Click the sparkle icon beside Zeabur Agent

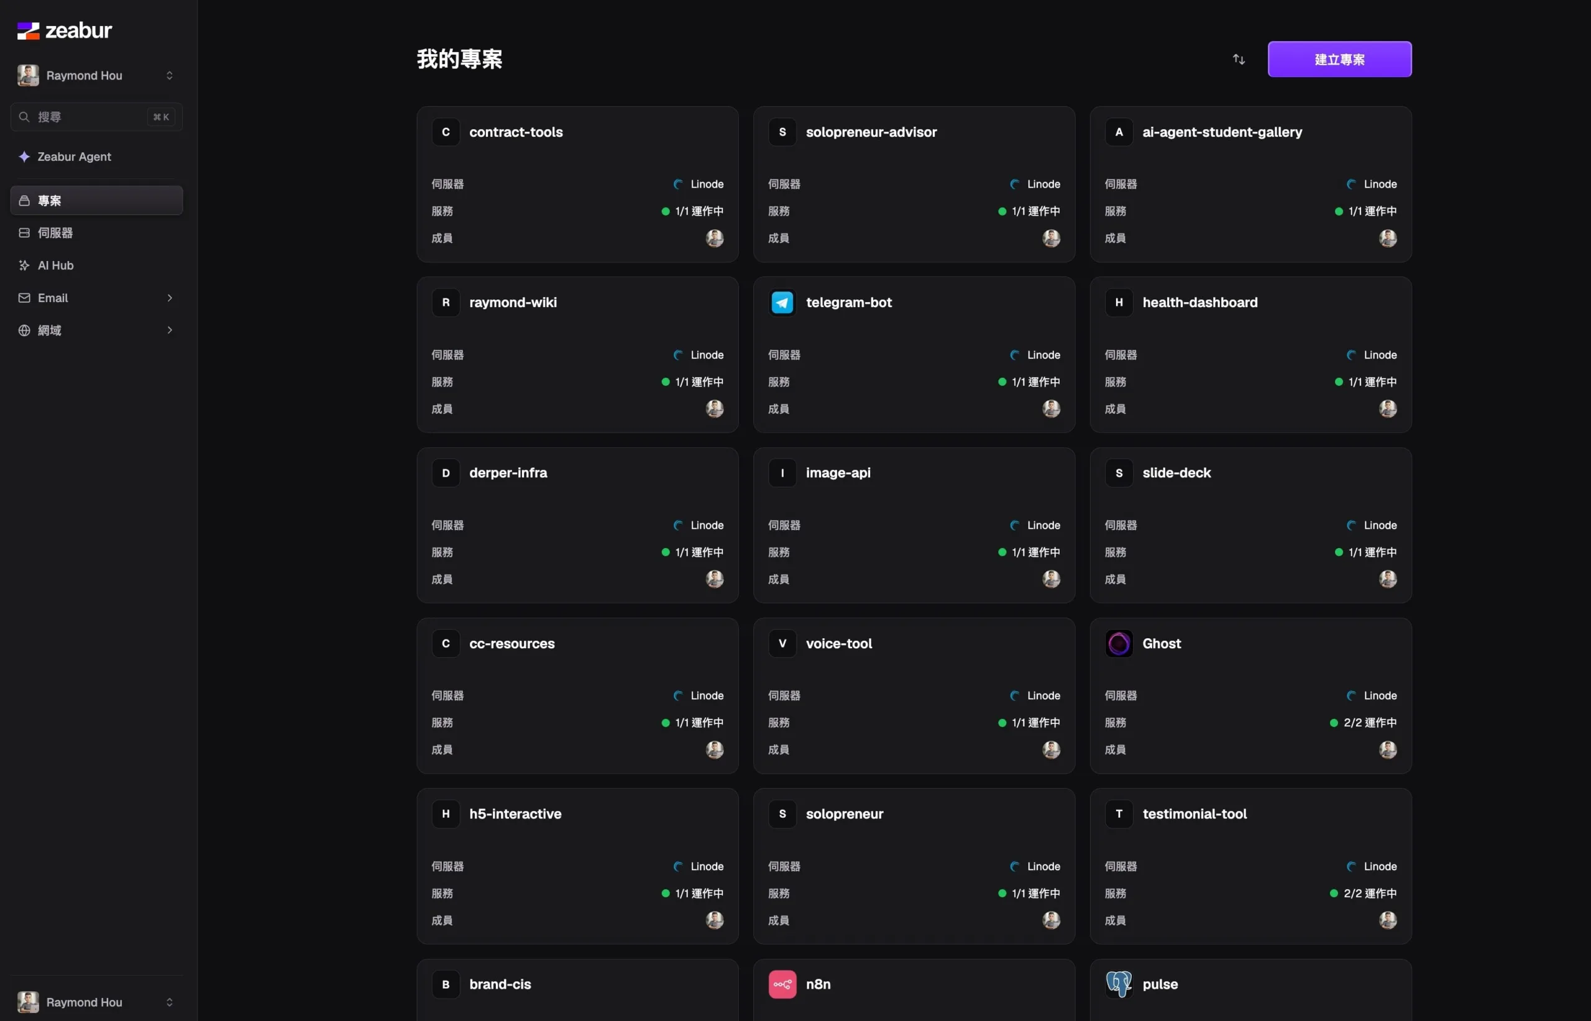tap(24, 157)
